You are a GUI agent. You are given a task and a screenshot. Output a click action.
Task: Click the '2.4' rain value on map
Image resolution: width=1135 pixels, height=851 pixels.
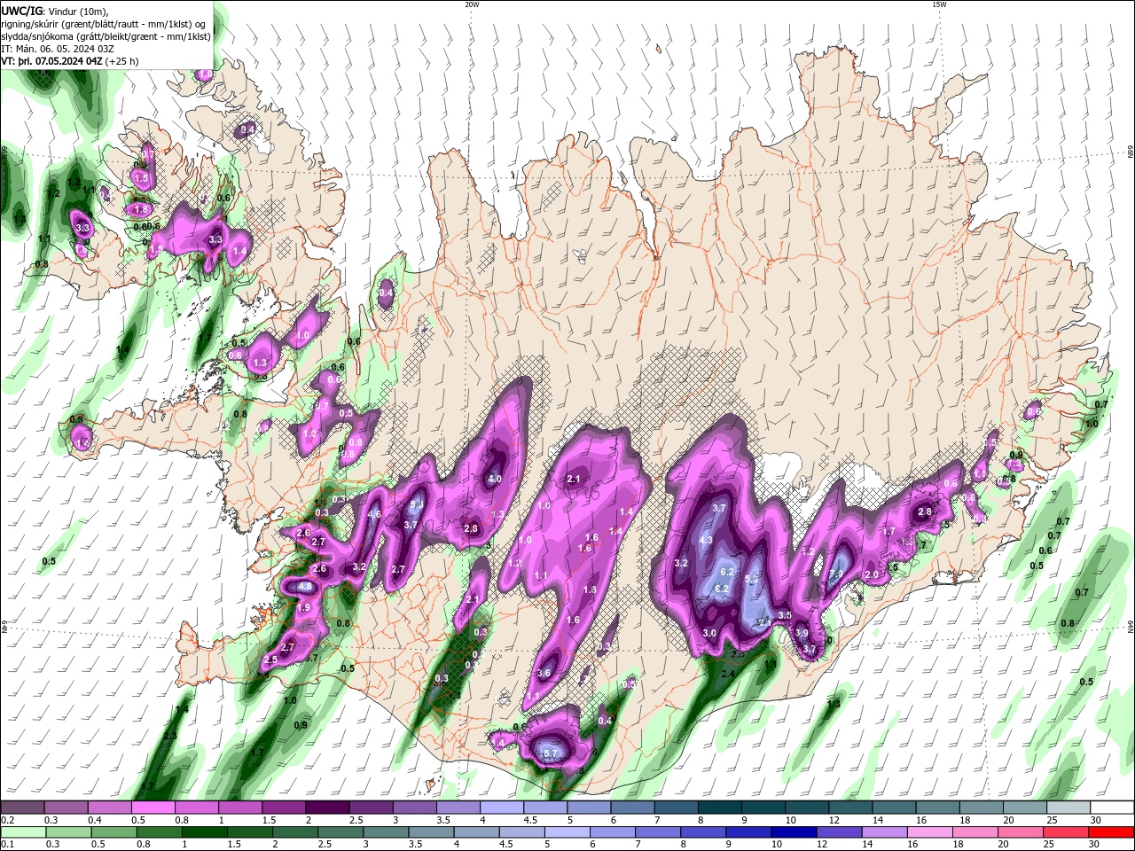click(x=728, y=675)
